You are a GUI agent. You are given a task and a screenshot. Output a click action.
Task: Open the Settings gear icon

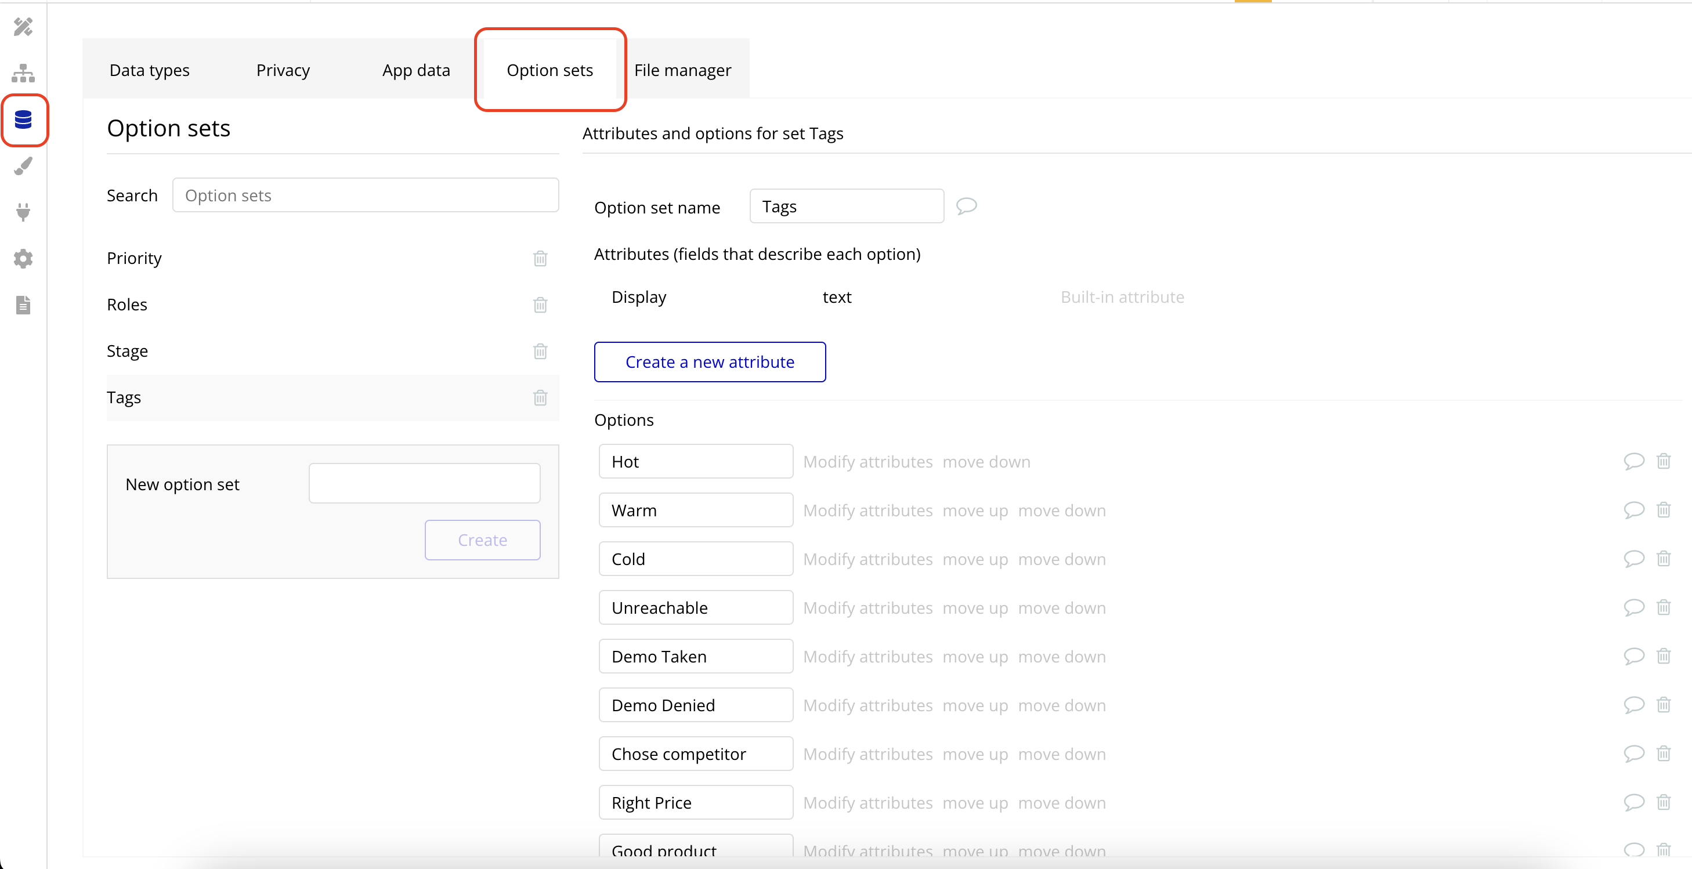pyautogui.click(x=23, y=259)
